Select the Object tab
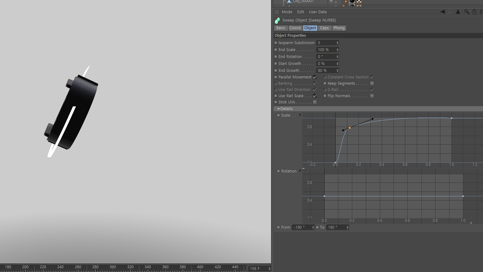The image size is (483, 272). tap(310, 28)
